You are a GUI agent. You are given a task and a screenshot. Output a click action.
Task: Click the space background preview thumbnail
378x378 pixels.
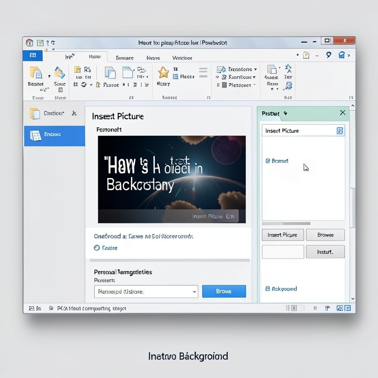tap(172, 179)
